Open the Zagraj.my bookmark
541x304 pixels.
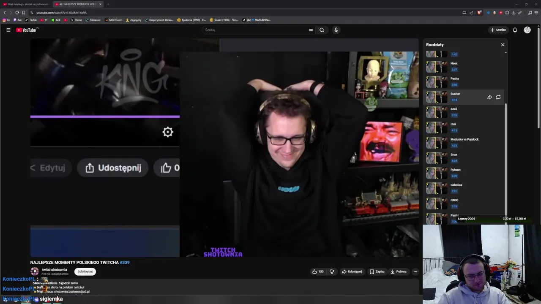pyautogui.click(x=134, y=20)
